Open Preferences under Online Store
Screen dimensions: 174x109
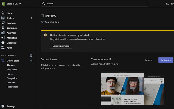[x=13, y=87]
